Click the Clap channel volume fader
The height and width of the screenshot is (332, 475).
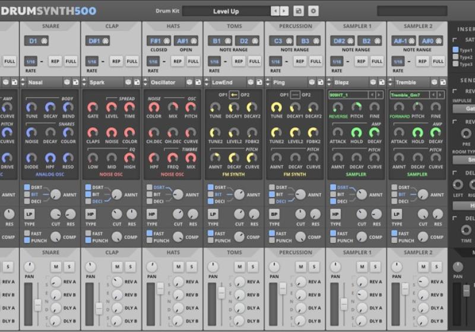99,307
